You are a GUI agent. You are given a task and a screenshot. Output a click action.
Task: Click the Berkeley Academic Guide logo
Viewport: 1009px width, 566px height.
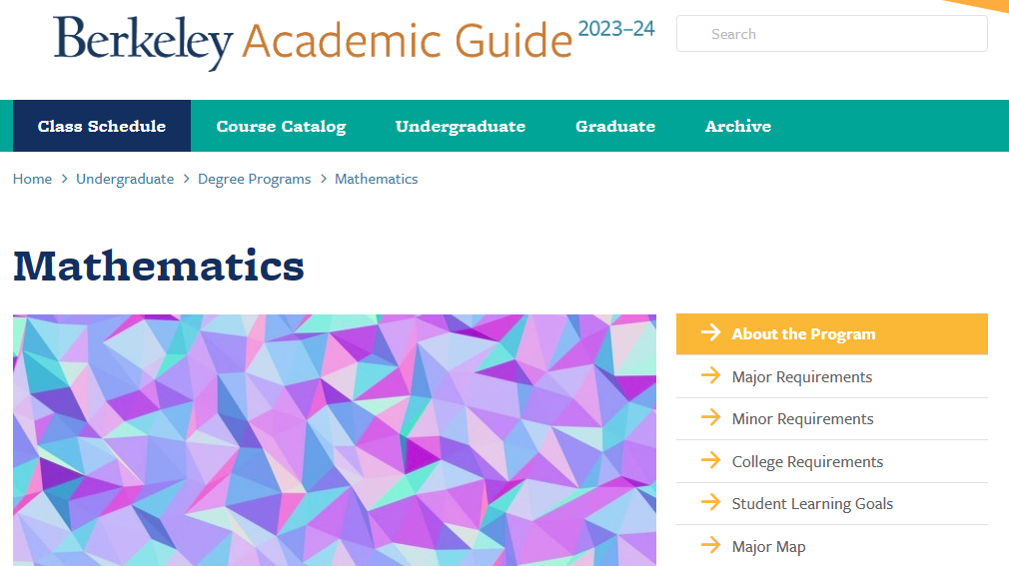pyautogui.click(x=354, y=42)
